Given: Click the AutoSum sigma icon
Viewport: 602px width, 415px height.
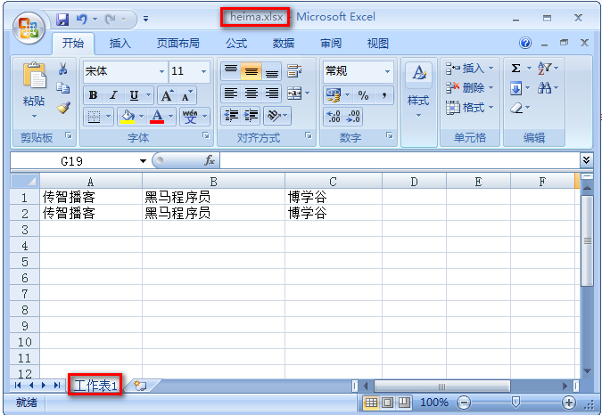Looking at the screenshot, I should point(516,69).
